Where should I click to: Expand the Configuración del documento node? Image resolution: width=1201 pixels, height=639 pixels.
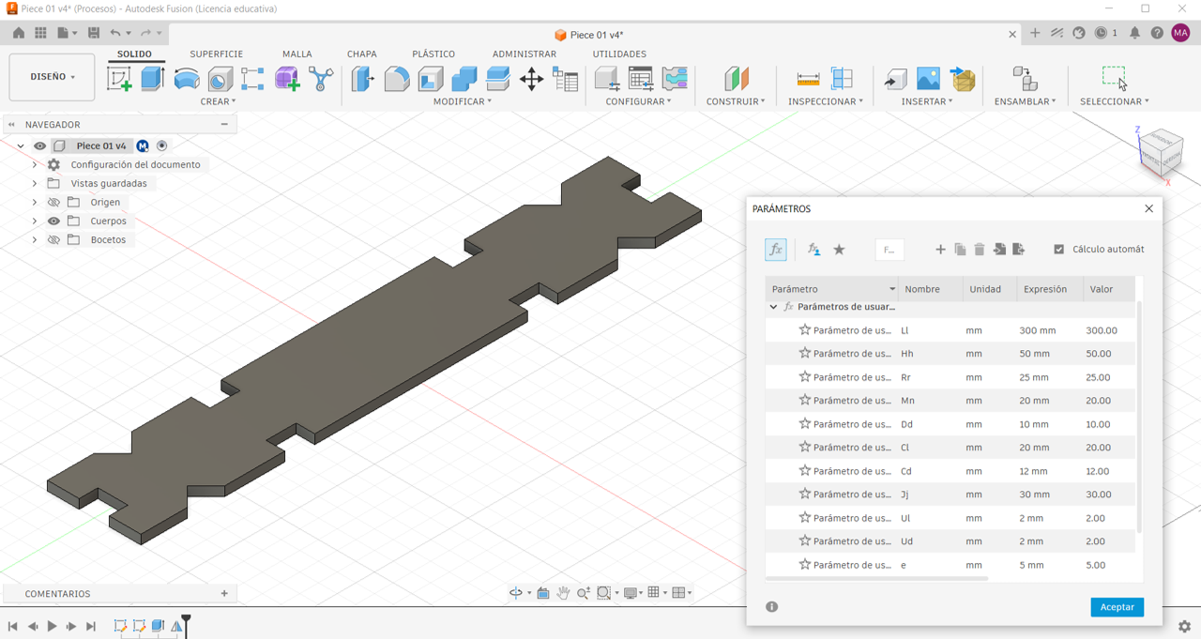(35, 164)
